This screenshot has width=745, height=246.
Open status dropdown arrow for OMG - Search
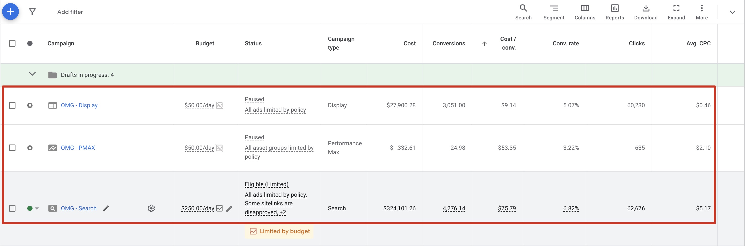coord(37,208)
